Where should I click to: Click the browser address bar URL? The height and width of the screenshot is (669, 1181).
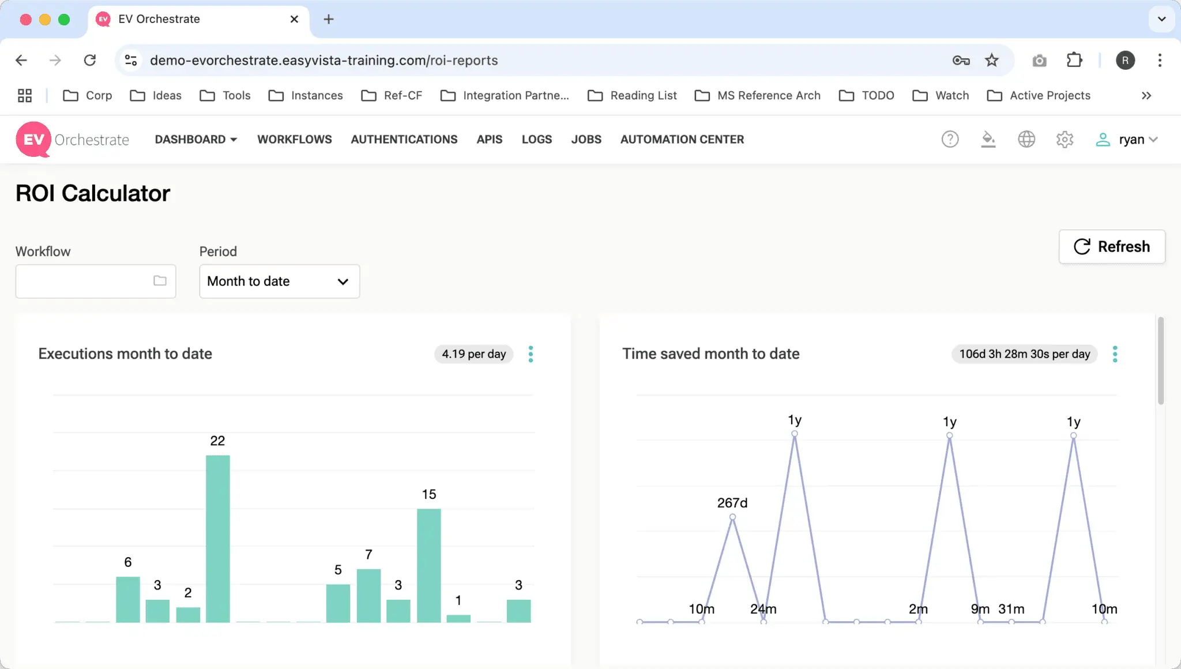tap(324, 60)
